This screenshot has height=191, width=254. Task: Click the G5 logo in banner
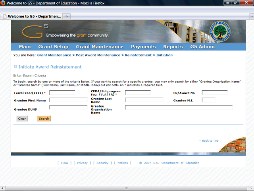35,31
